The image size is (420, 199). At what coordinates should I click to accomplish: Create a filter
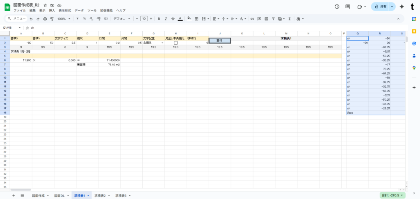(x=273, y=19)
